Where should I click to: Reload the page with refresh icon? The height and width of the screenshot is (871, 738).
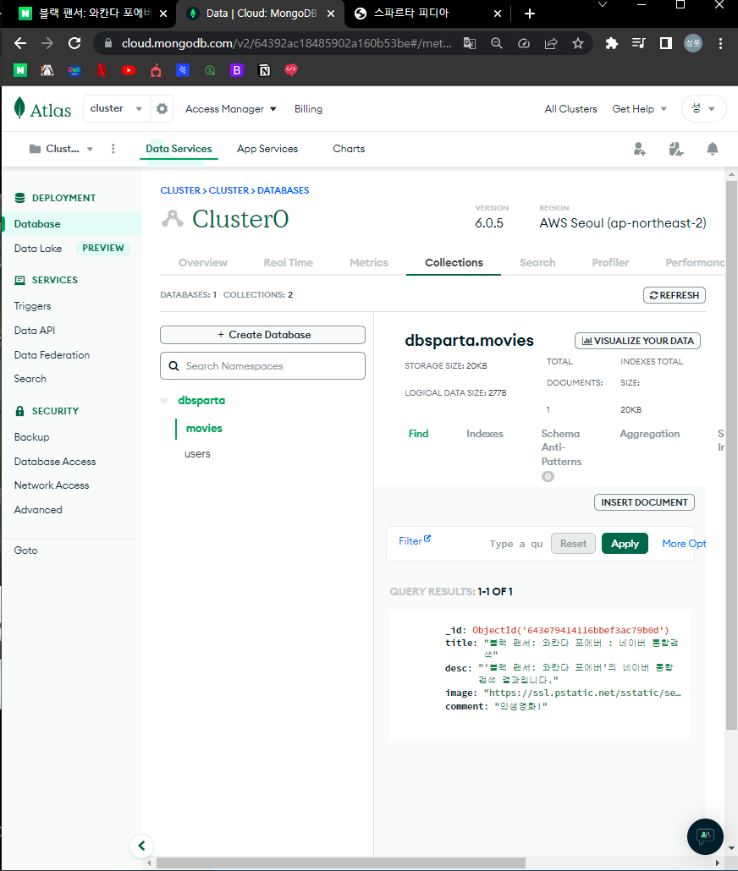[74, 43]
